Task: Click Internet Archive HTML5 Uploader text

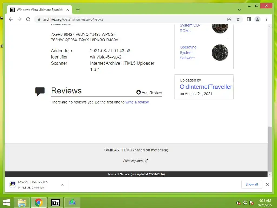Action: pyautogui.click(x=122, y=63)
